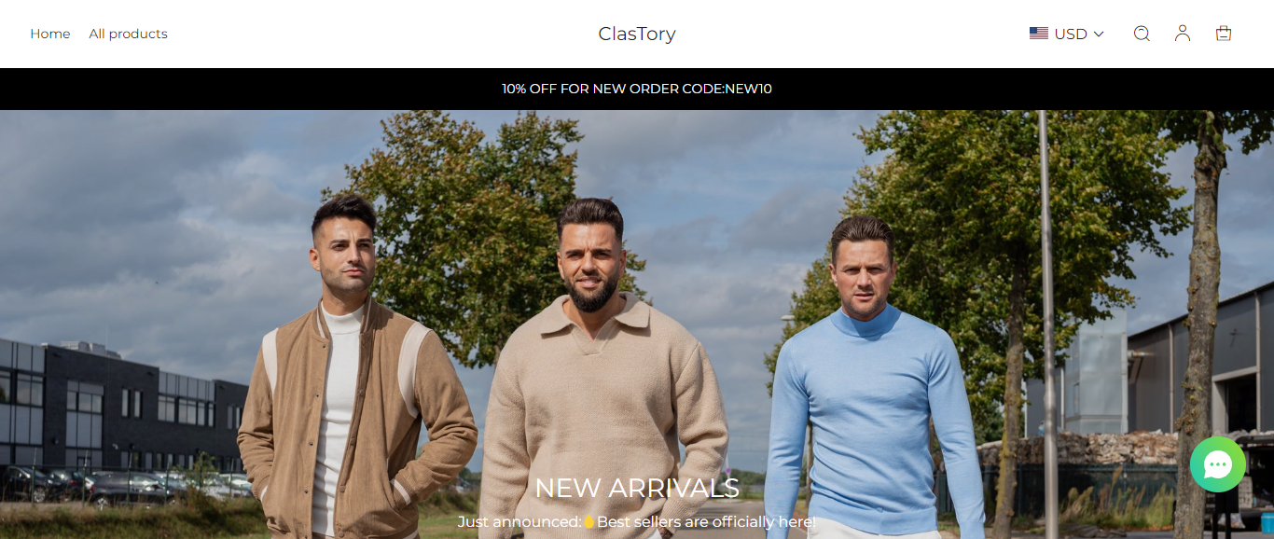This screenshot has width=1274, height=539.
Task: Open the search magnifier icon
Action: pos(1142,34)
